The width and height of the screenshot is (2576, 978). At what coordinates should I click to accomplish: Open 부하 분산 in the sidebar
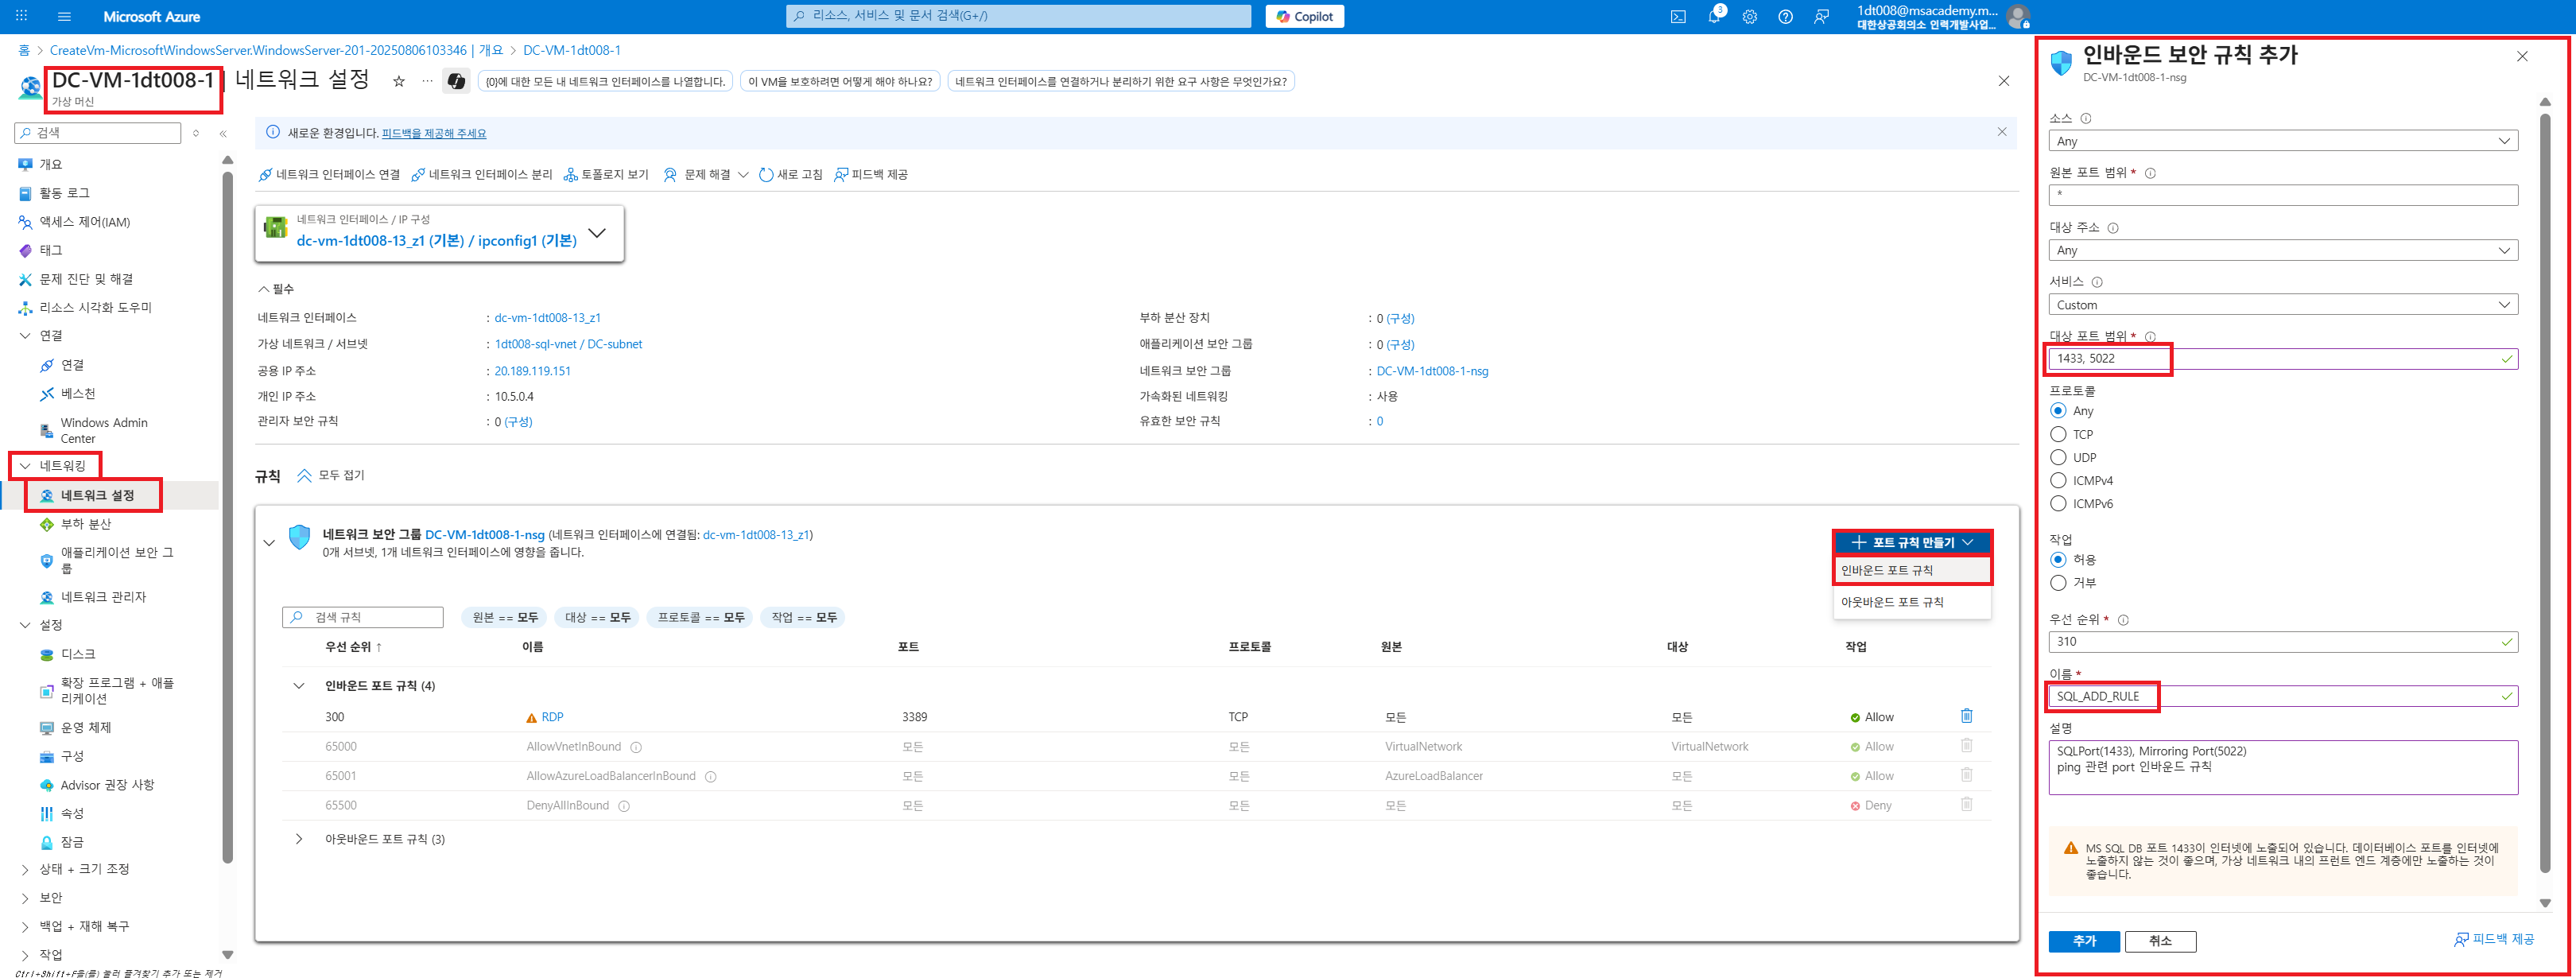click(x=86, y=524)
